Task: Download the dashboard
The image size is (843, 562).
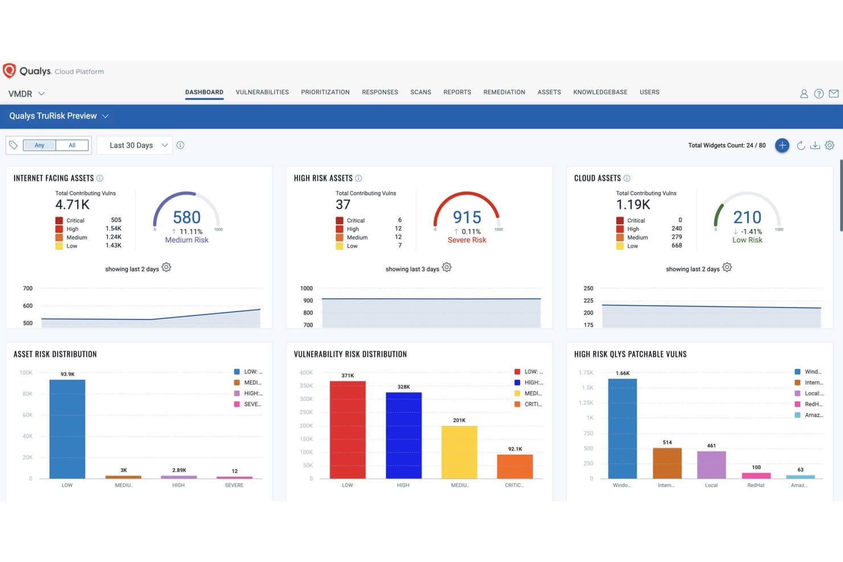Action: click(815, 145)
